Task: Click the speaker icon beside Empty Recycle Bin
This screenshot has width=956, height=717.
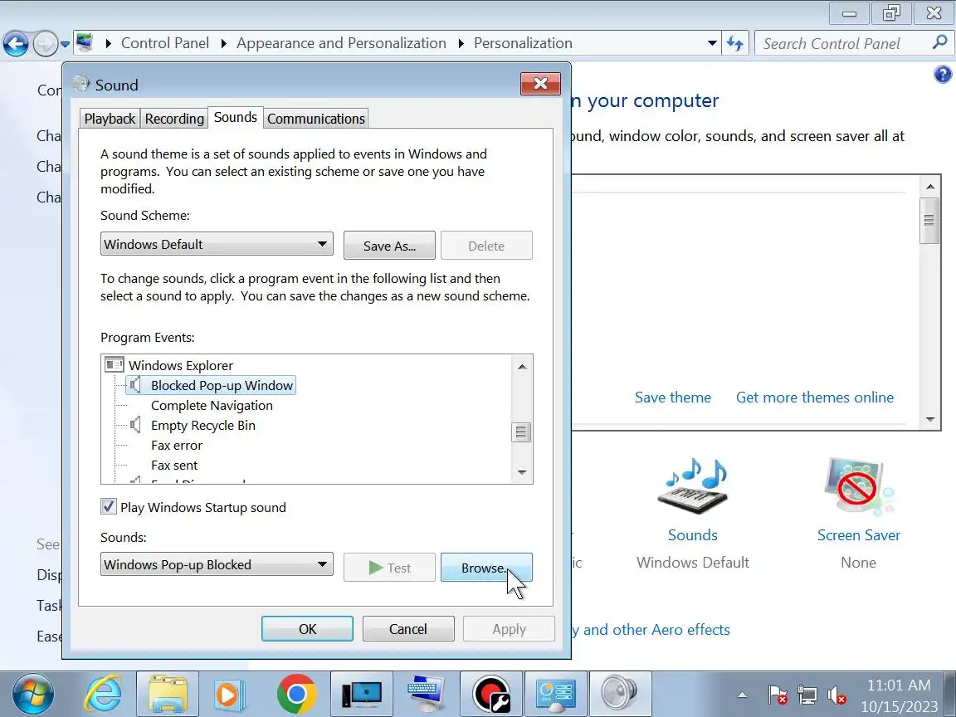Action: pos(134,425)
